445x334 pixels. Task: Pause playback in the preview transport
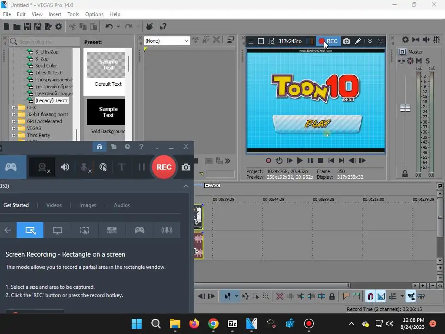[x=310, y=161]
